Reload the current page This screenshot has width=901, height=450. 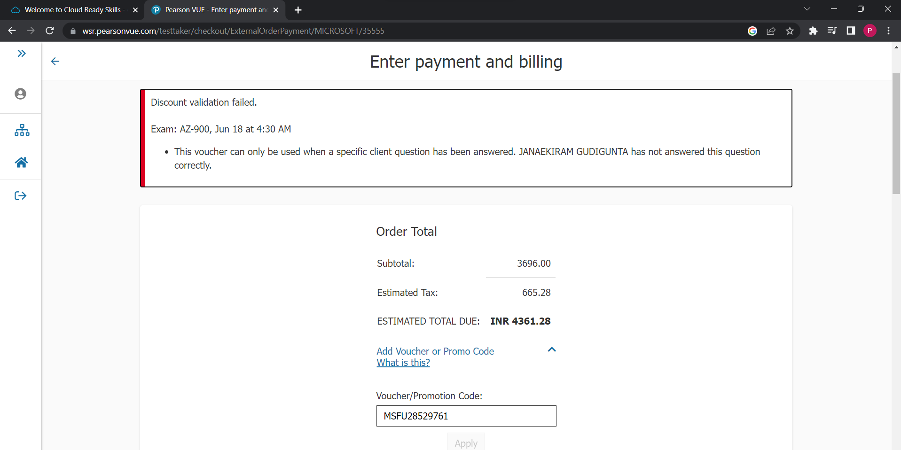click(50, 31)
